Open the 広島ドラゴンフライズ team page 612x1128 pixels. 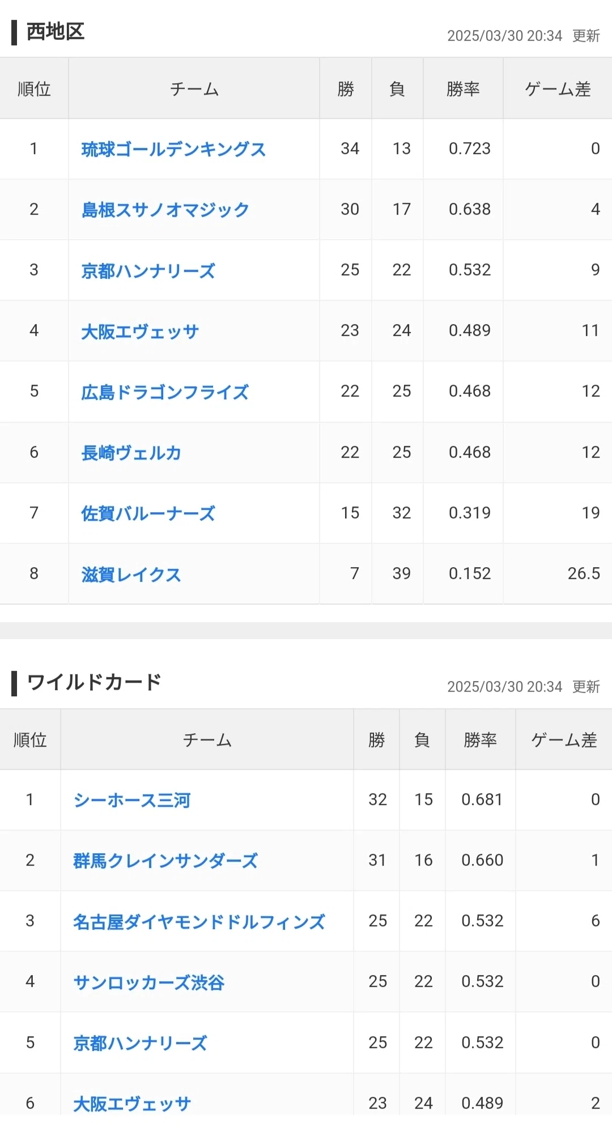[x=165, y=392]
